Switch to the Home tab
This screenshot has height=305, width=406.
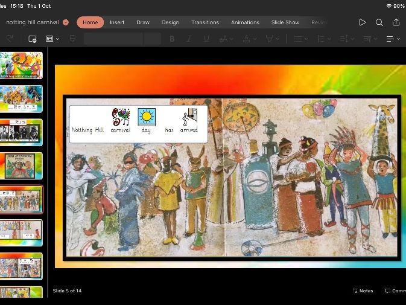90,22
